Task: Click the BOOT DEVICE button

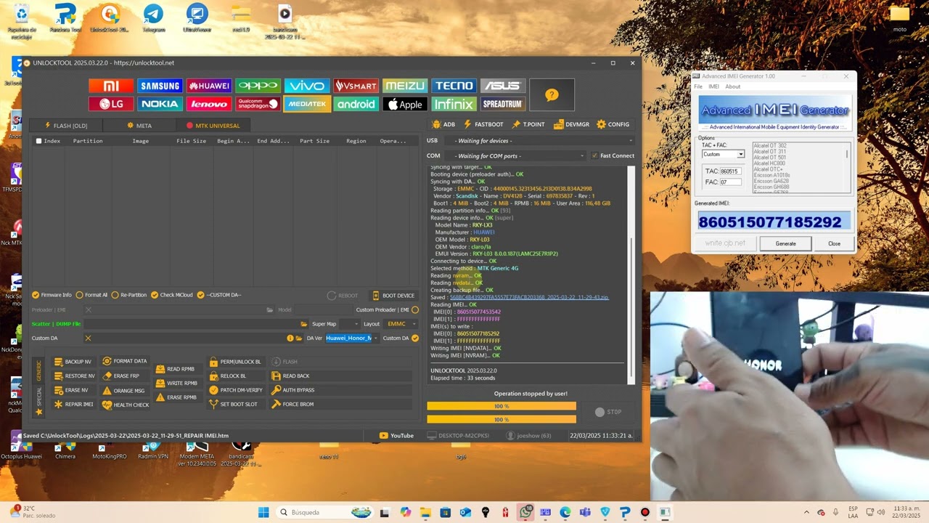Action: (x=393, y=296)
